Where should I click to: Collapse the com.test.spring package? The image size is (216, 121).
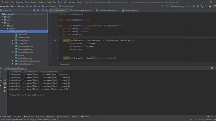pyautogui.click(x=10, y=32)
